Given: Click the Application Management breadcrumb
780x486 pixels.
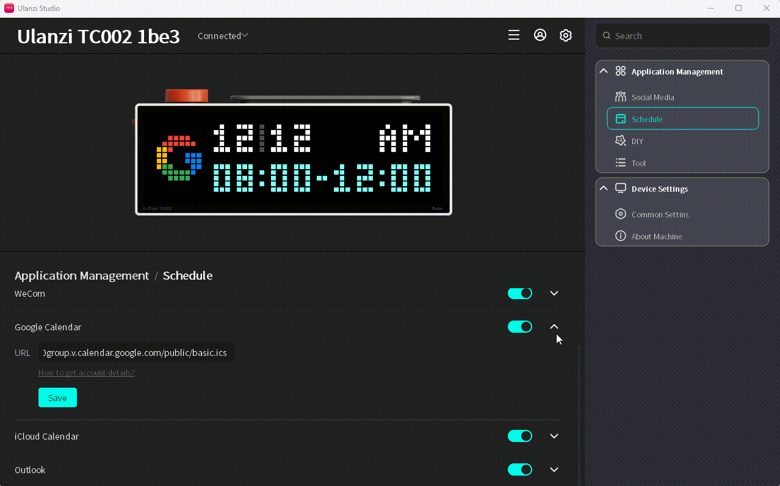Looking at the screenshot, I should coord(82,275).
